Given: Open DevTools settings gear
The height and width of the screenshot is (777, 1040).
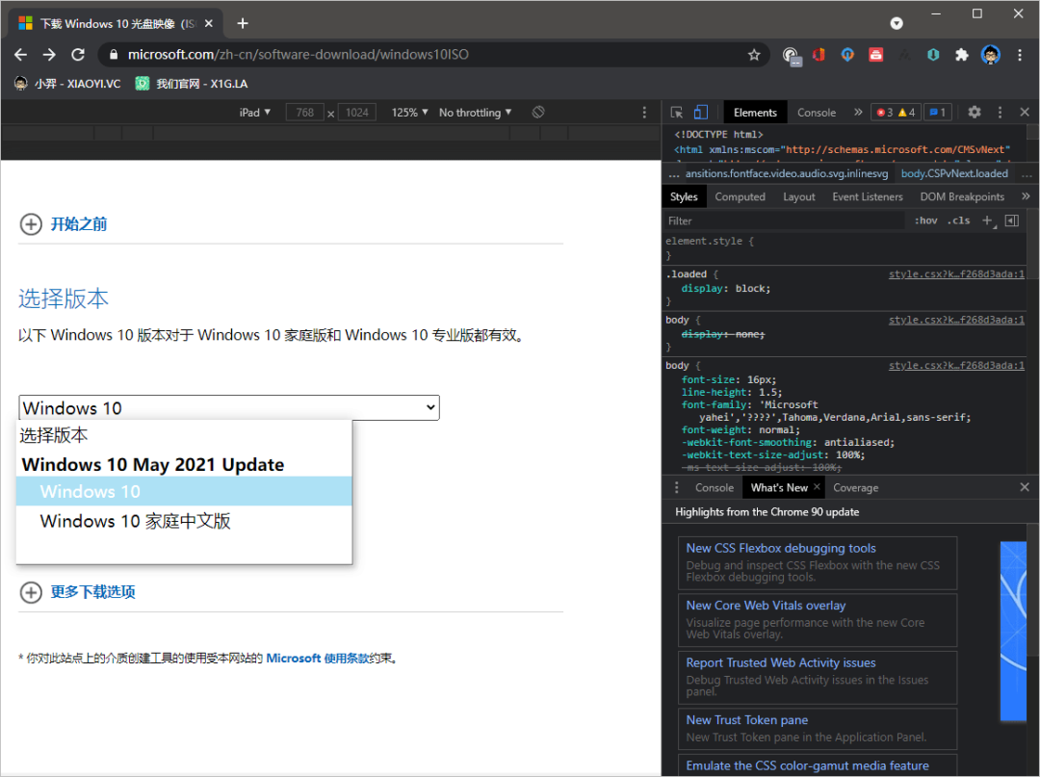Looking at the screenshot, I should 975,113.
